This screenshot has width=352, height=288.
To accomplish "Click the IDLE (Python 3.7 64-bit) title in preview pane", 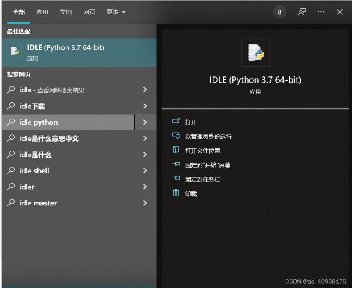I will [255, 80].
